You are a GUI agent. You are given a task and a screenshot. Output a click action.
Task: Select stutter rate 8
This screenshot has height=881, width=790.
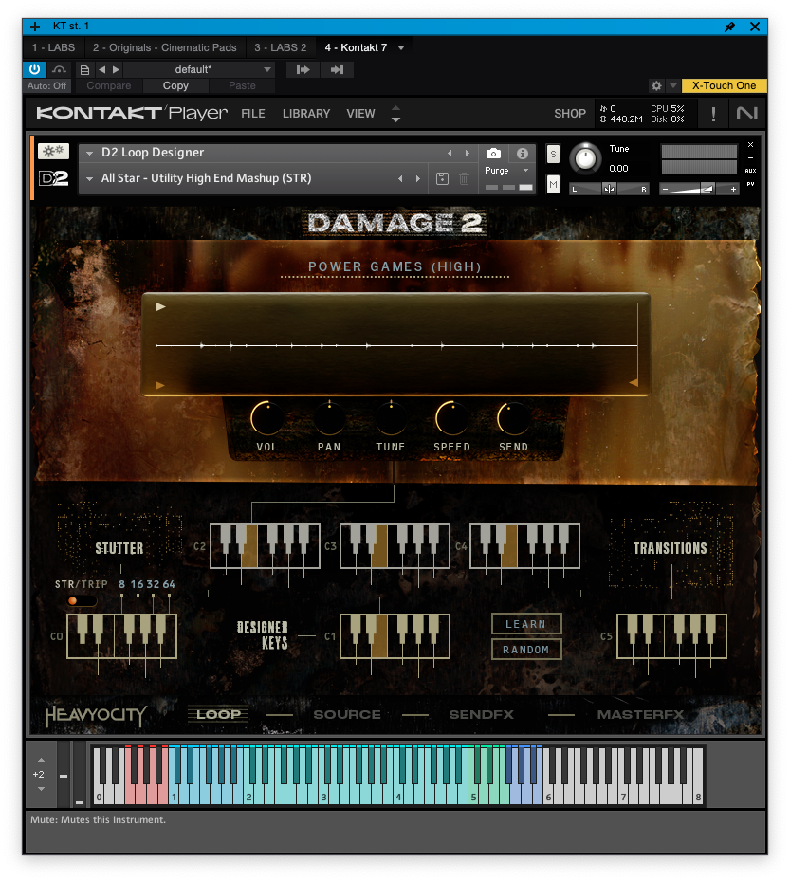pyautogui.click(x=122, y=584)
